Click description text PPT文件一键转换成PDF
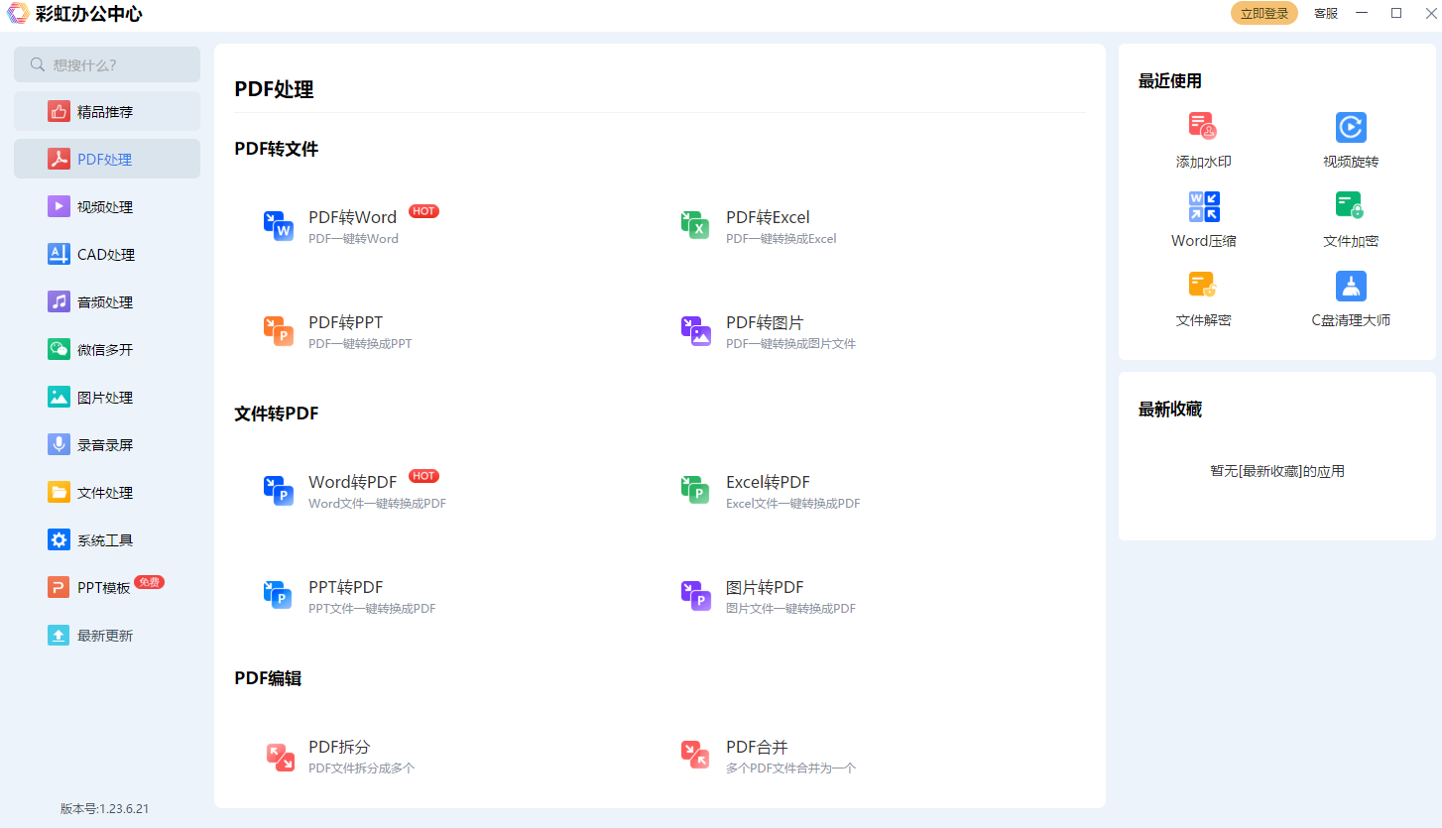The height and width of the screenshot is (828, 1442). pos(372,609)
